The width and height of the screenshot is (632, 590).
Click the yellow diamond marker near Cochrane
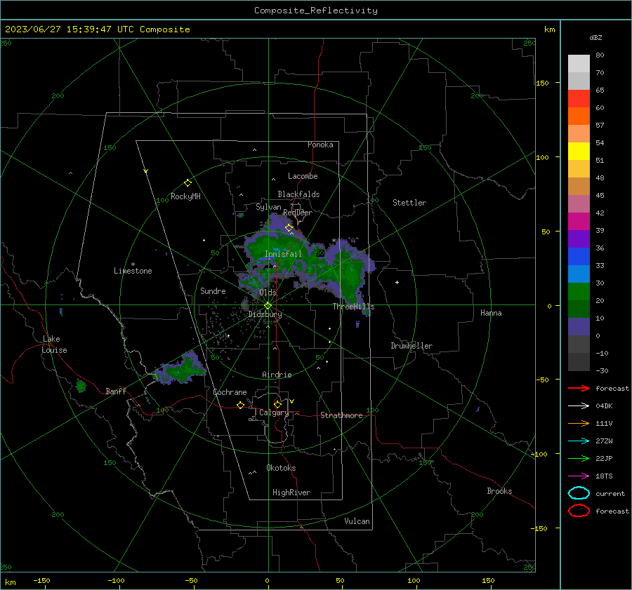coord(240,405)
